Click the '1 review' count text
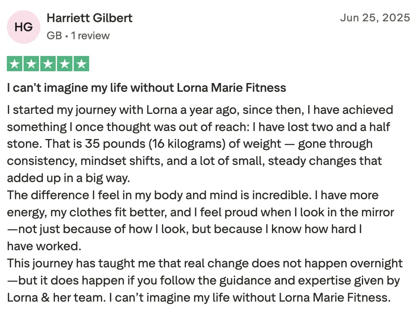416x310 pixels. (x=90, y=35)
